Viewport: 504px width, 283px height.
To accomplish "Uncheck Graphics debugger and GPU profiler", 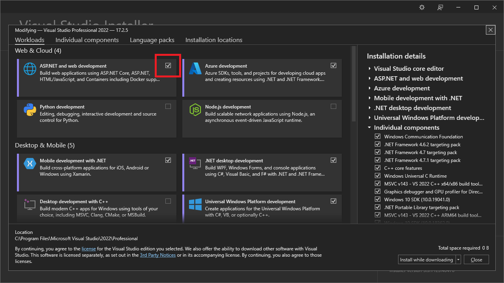I will pyautogui.click(x=378, y=192).
